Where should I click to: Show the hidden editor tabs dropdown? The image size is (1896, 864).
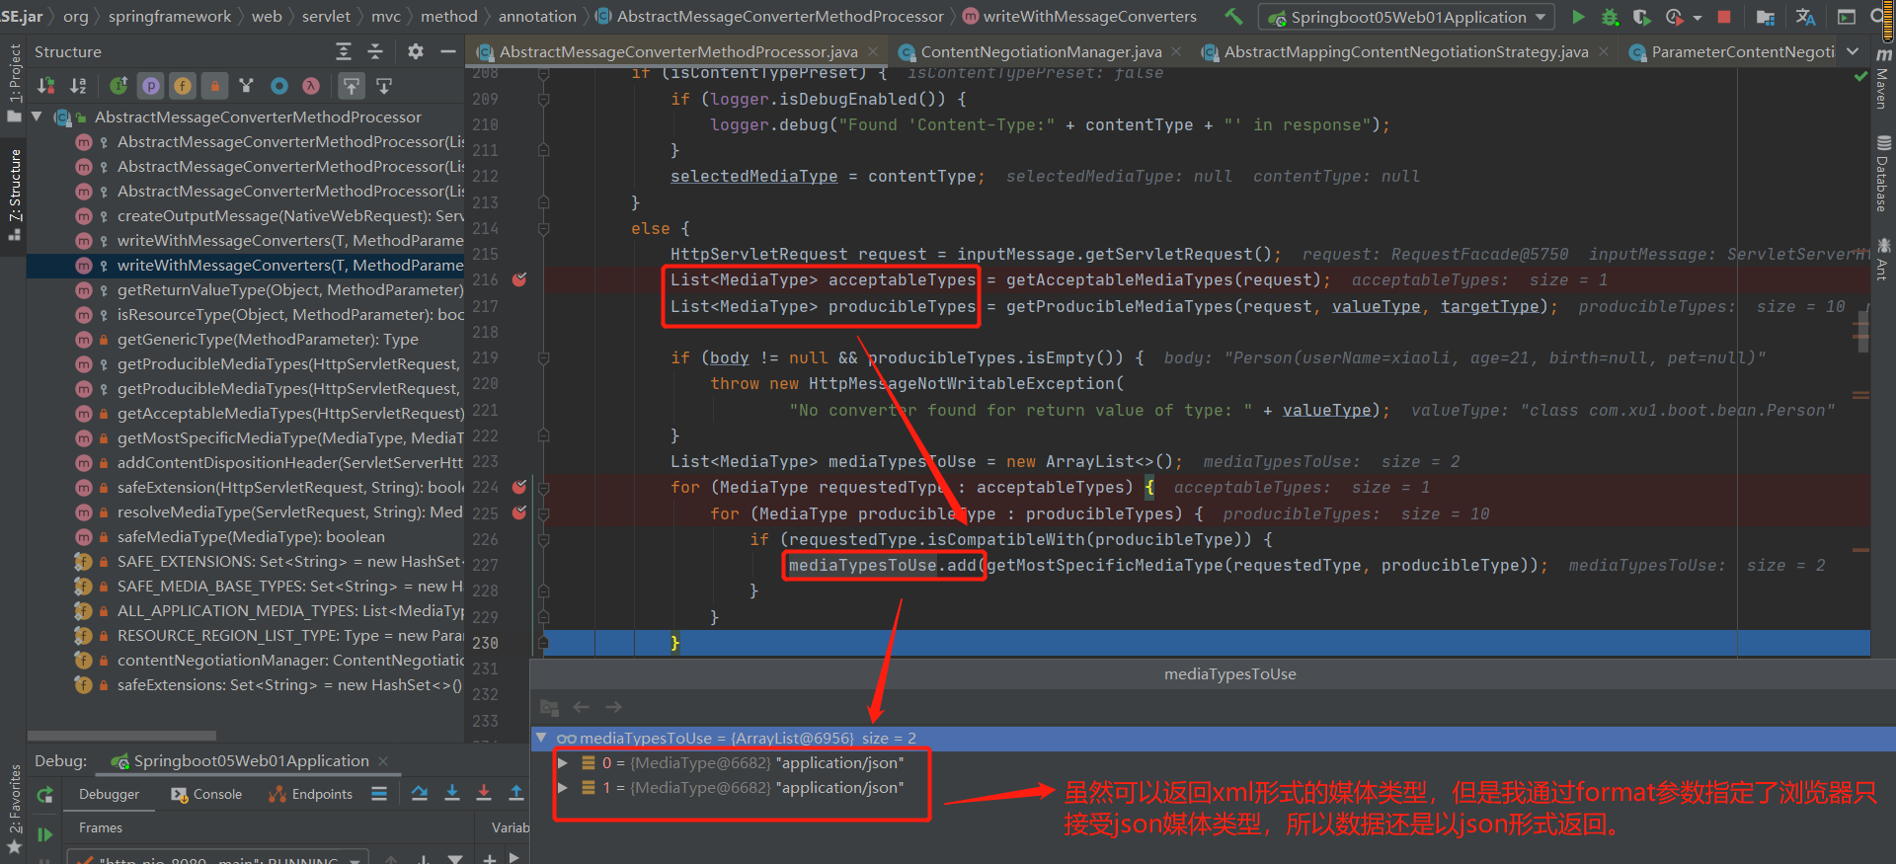(x=1853, y=51)
